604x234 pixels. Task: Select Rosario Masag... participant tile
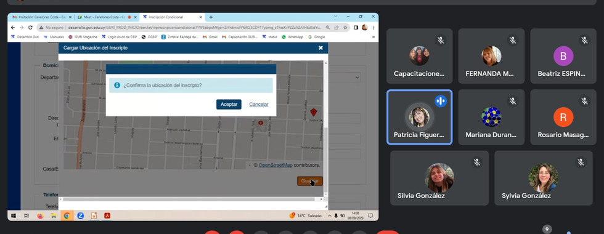(563, 117)
